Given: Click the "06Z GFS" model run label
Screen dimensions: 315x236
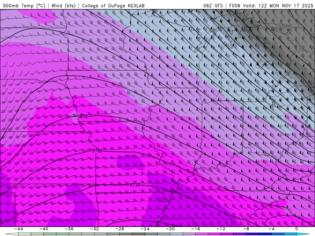Looking at the screenshot, I should coord(213,6).
